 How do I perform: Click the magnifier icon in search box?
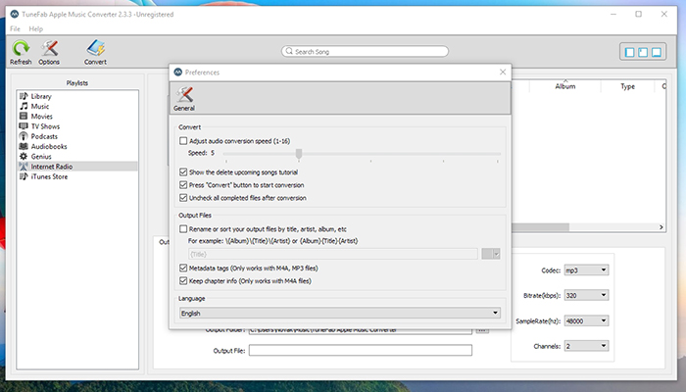click(289, 51)
